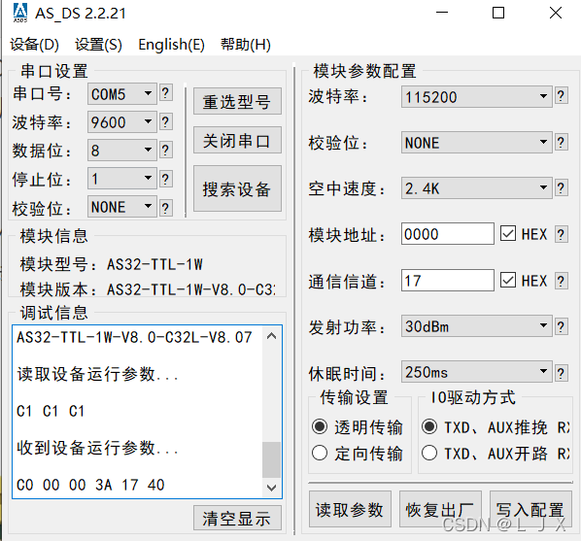Click the 调试信息 log scrollbar down arrow
581x541 pixels.
tap(272, 488)
